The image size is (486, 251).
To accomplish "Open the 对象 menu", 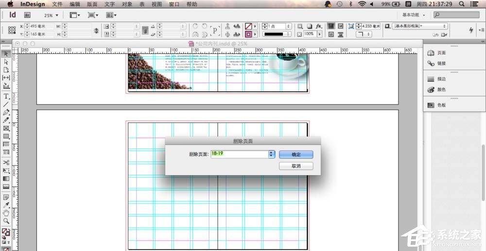I will click(127, 4).
